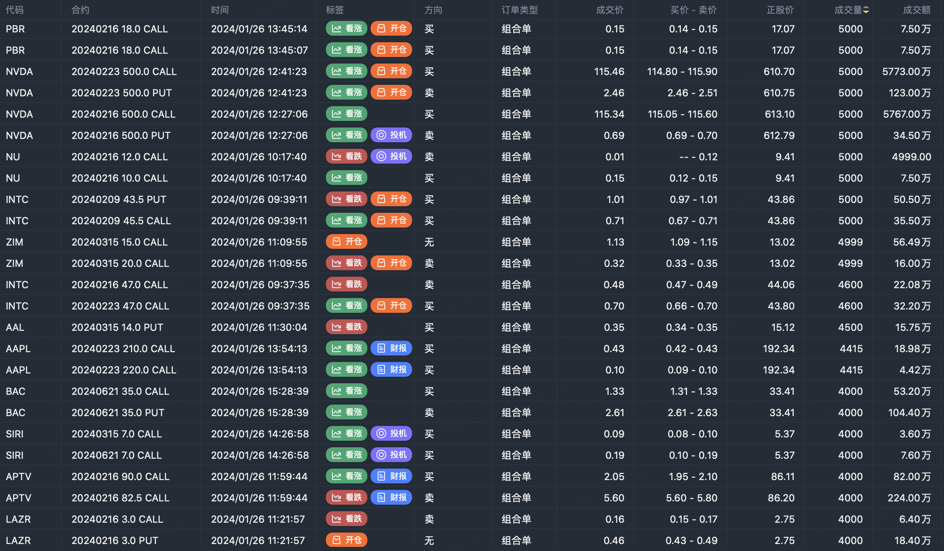Click 看跌 tag on LAZR 3.0 CALL row

pyautogui.click(x=346, y=519)
